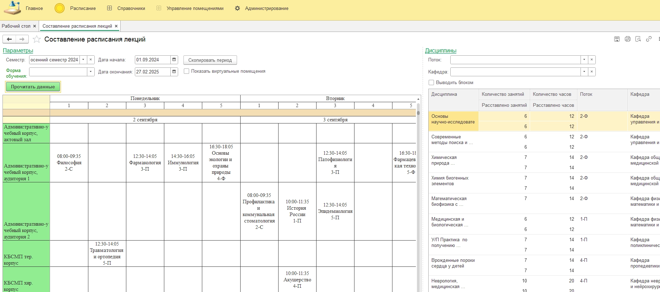This screenshot has height=292, width=660.
Task: Click the printer icon to print
Action: 627,39
